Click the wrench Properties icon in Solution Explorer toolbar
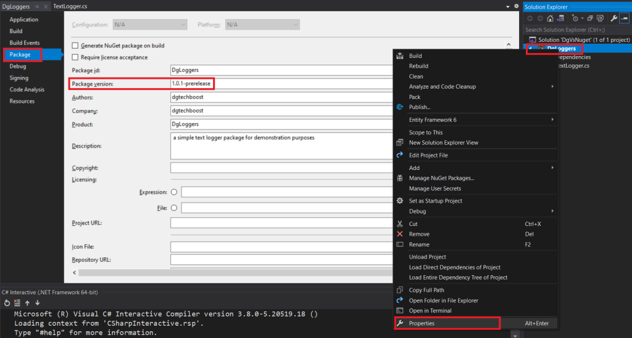This screenshot has height=338, width=632. pyautogui.click(x=613, y=18)
